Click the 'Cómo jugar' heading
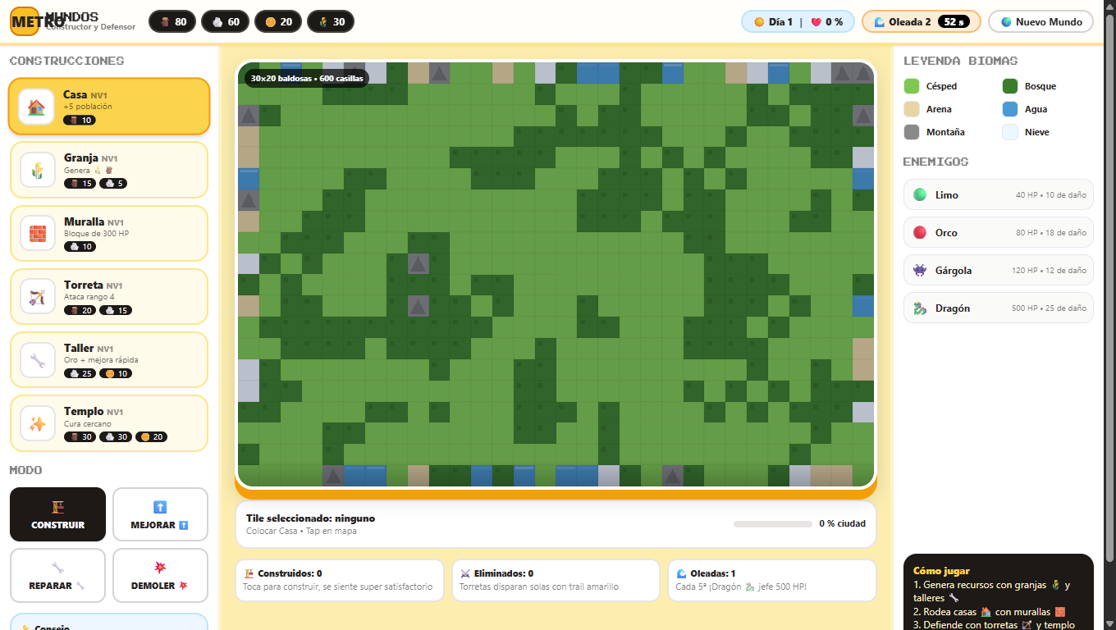This screenshot has width=1116, height=630. [x=941, y=571]
